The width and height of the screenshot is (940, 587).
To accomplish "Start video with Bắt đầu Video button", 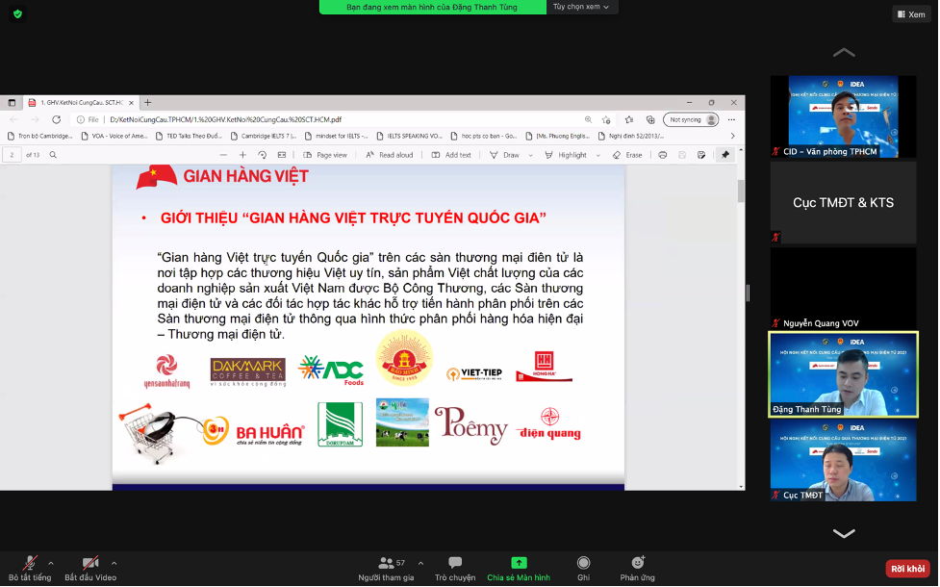I will coord(90,569).
